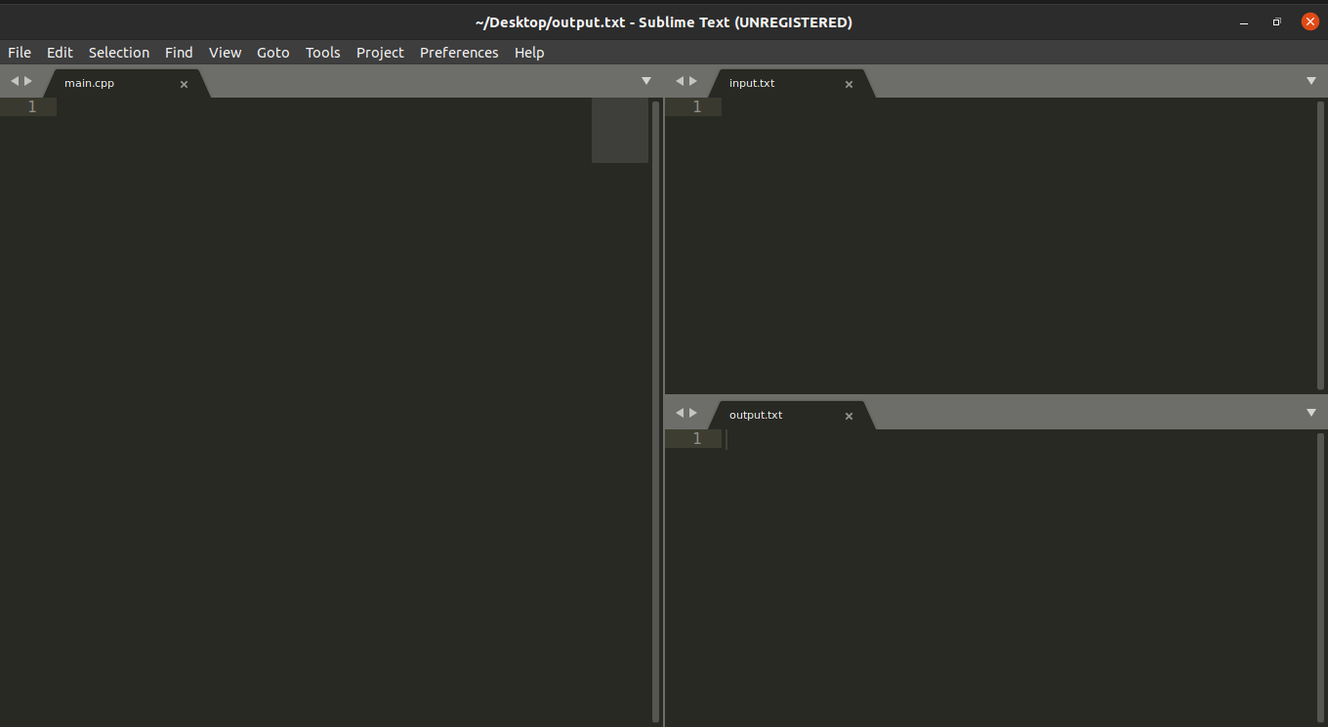The image size is (1328, 727).
Task: Open the tab overflow menu in the input.txt pane
Action: point(1310,81)
